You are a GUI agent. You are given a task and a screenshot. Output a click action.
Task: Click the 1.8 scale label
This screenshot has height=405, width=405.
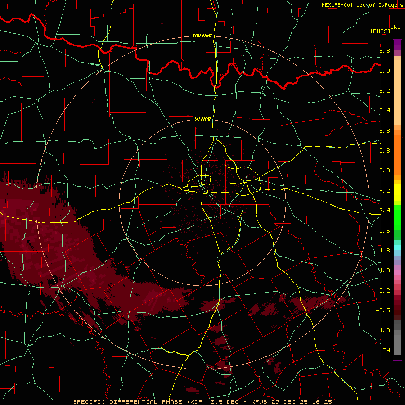pos(385,251)
